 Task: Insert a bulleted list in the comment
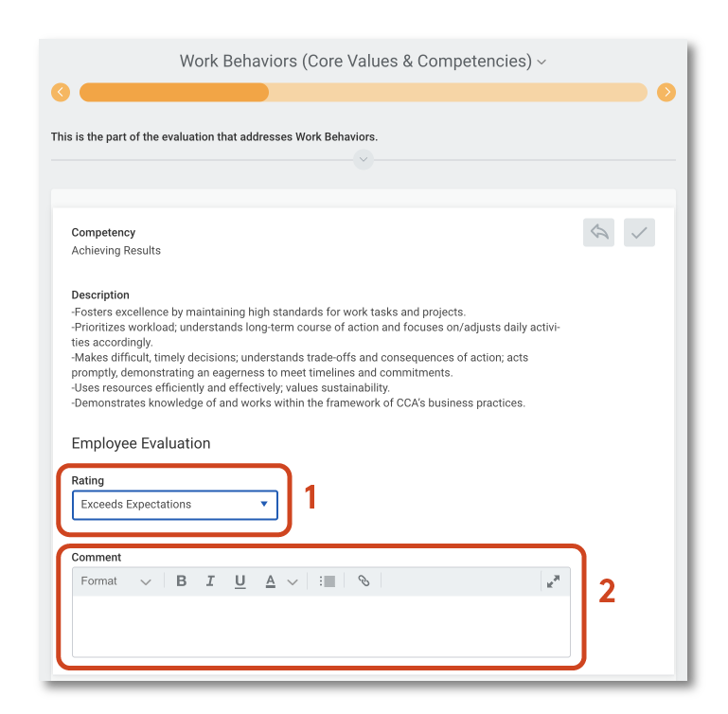coord(328,581)
